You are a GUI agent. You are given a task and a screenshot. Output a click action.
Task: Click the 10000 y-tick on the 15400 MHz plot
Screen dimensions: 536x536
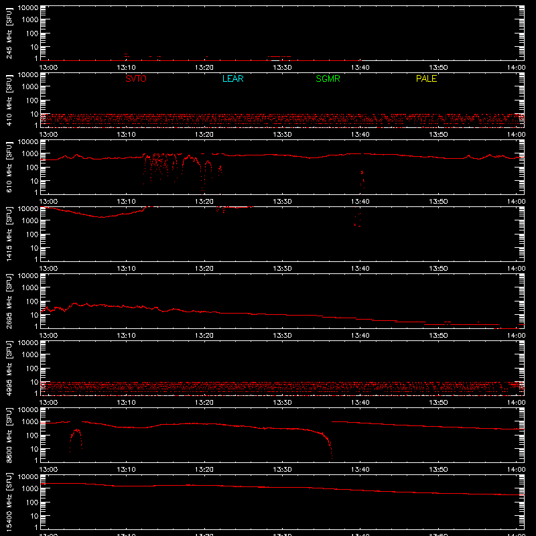(x=28, y=477)
